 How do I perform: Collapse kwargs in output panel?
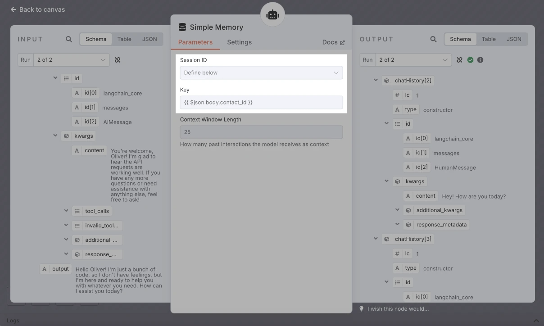386,181
